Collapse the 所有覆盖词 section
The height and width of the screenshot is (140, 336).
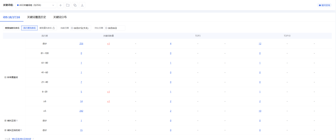coord(5,77)
